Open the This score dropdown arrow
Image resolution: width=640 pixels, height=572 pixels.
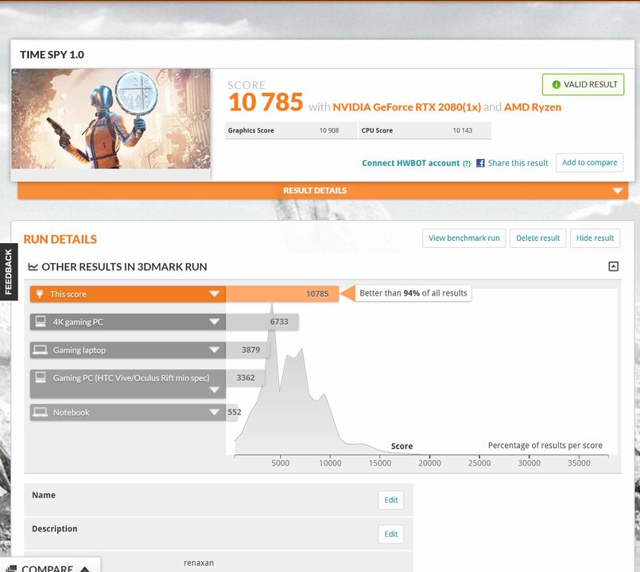[x=215, y=294]
